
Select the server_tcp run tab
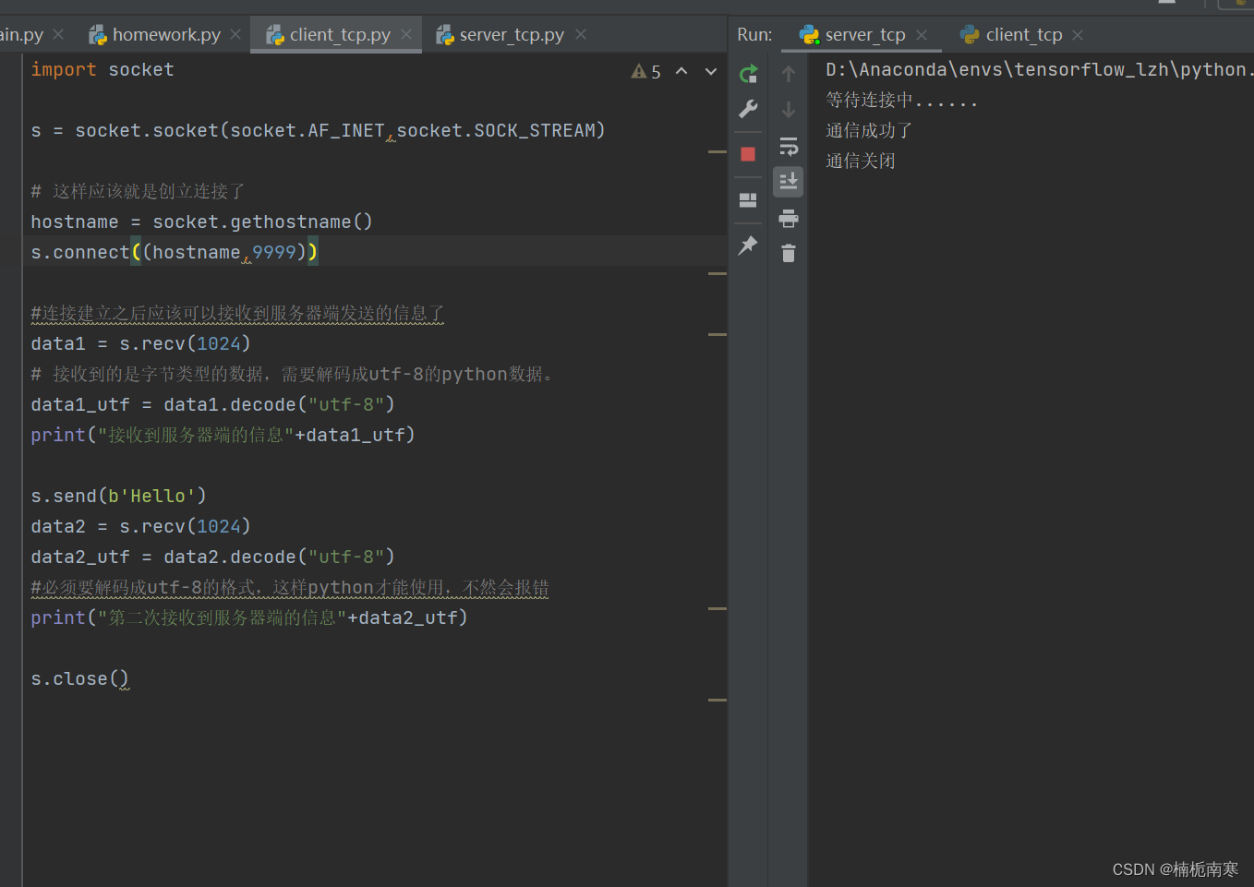point(865,35)
